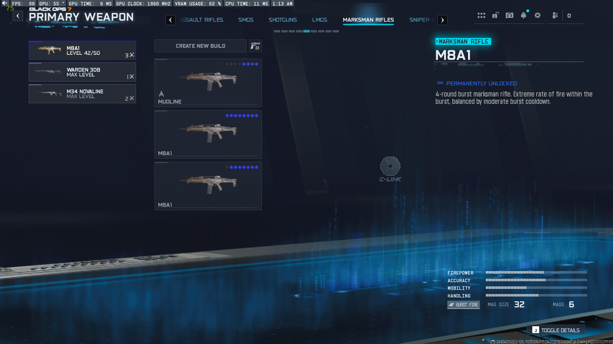
Task: Click the wrench builds icon on M8A1 row
Action: (132, 55)
